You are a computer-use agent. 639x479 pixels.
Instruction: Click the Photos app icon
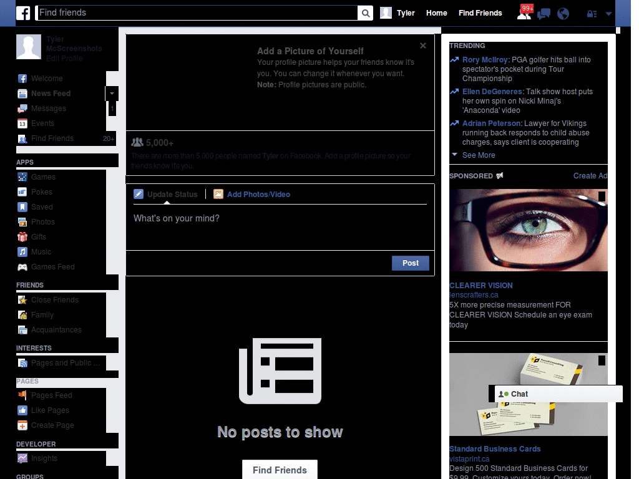click(22, 222)
